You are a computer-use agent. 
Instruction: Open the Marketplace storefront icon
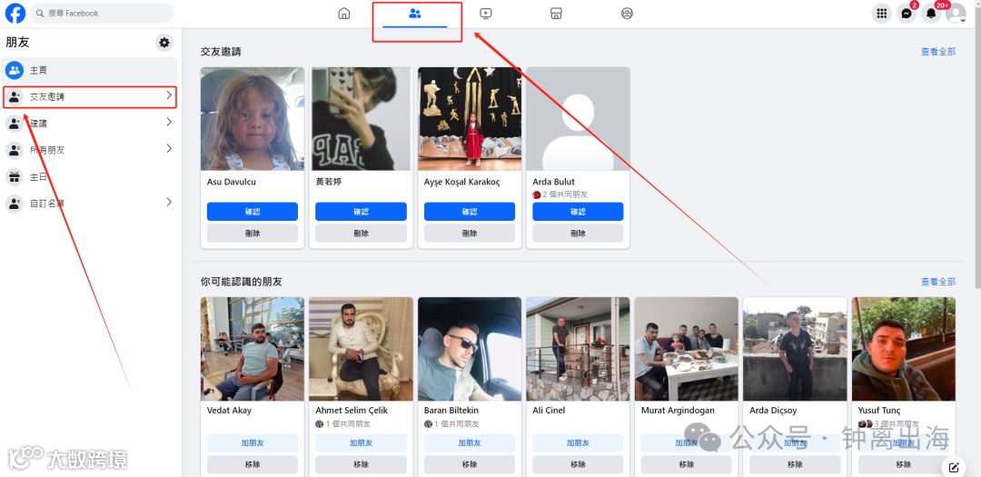tap(556, 13)
